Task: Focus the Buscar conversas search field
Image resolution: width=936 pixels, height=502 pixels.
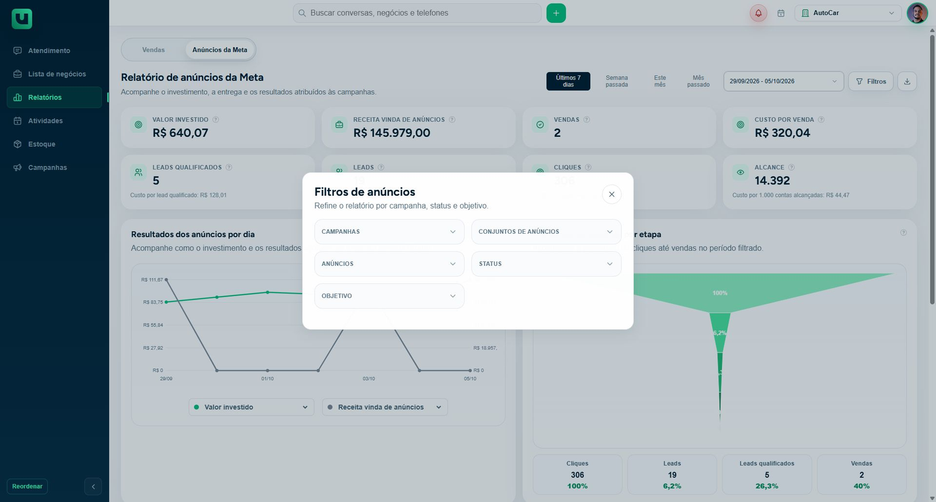Action: coord(417,13)
